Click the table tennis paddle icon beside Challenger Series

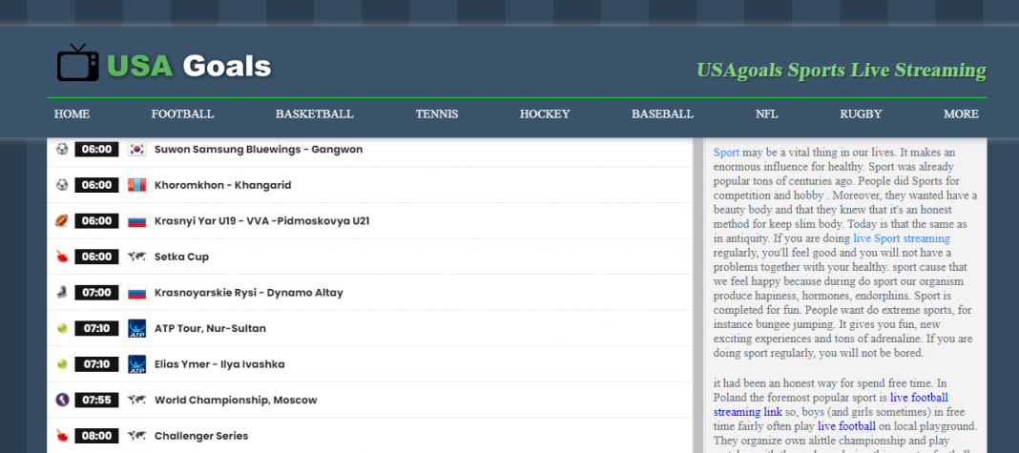[x=62, y=435]
